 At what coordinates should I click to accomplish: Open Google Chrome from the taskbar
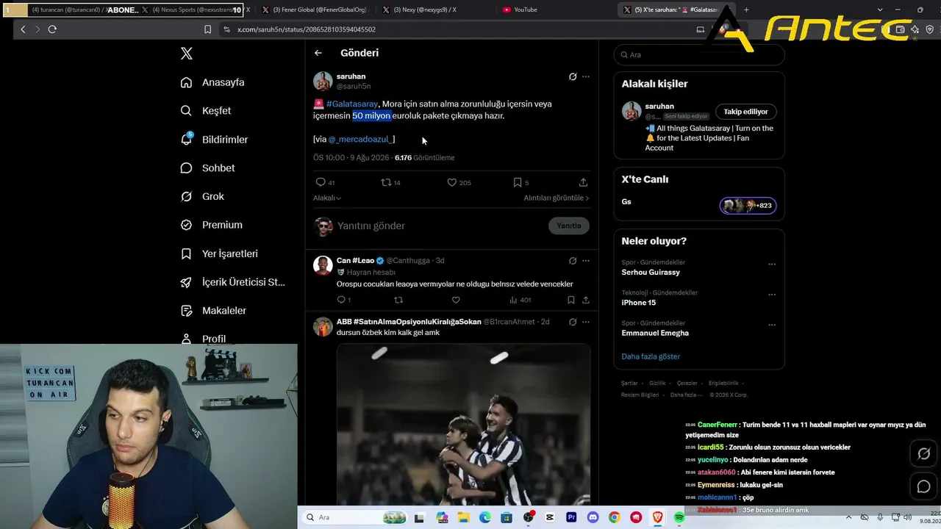[x=615, y=517]
